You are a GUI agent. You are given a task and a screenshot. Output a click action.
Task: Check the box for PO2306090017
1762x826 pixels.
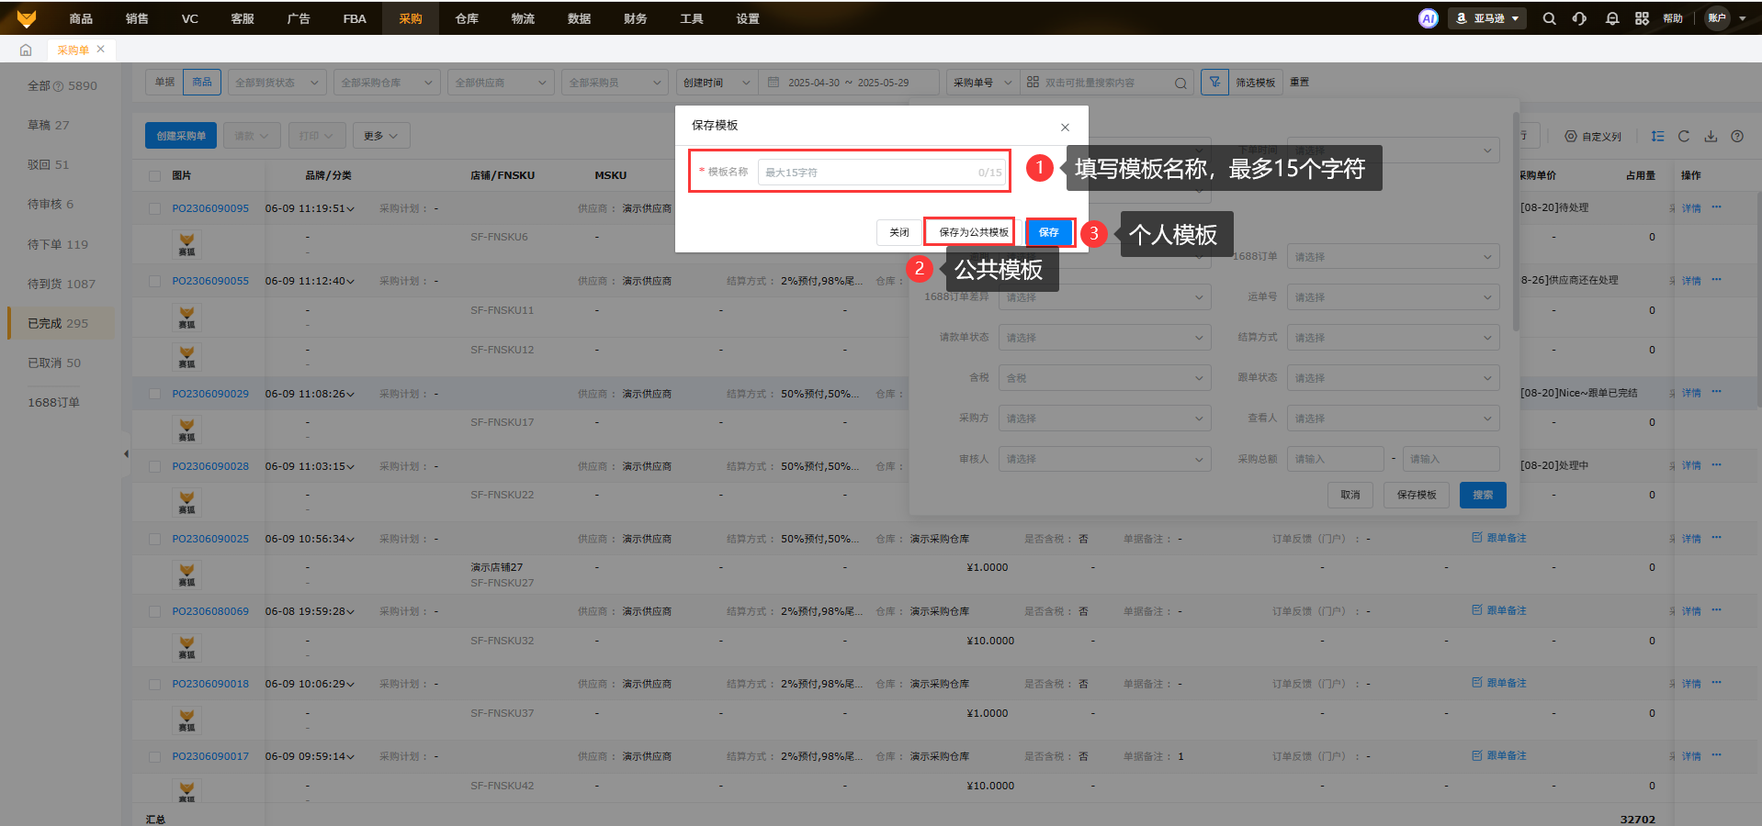[x=154, y=756]
